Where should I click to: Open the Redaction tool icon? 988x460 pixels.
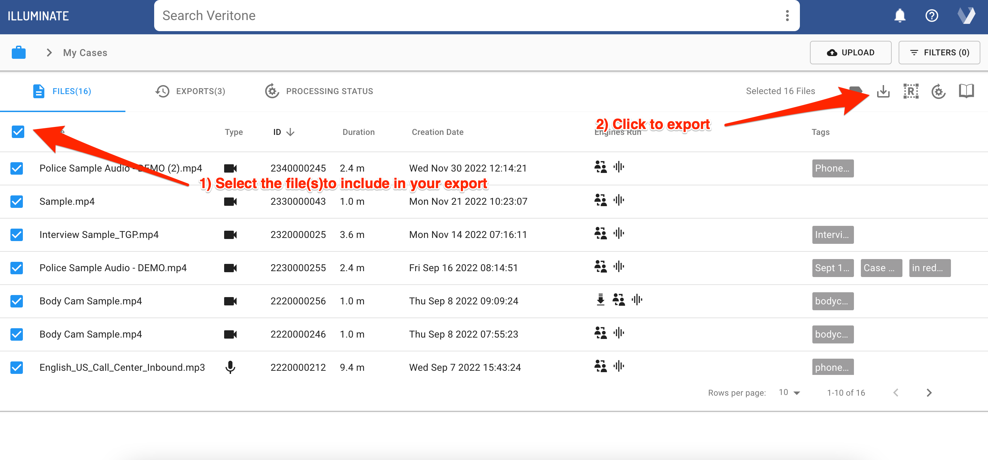point(911,91)
